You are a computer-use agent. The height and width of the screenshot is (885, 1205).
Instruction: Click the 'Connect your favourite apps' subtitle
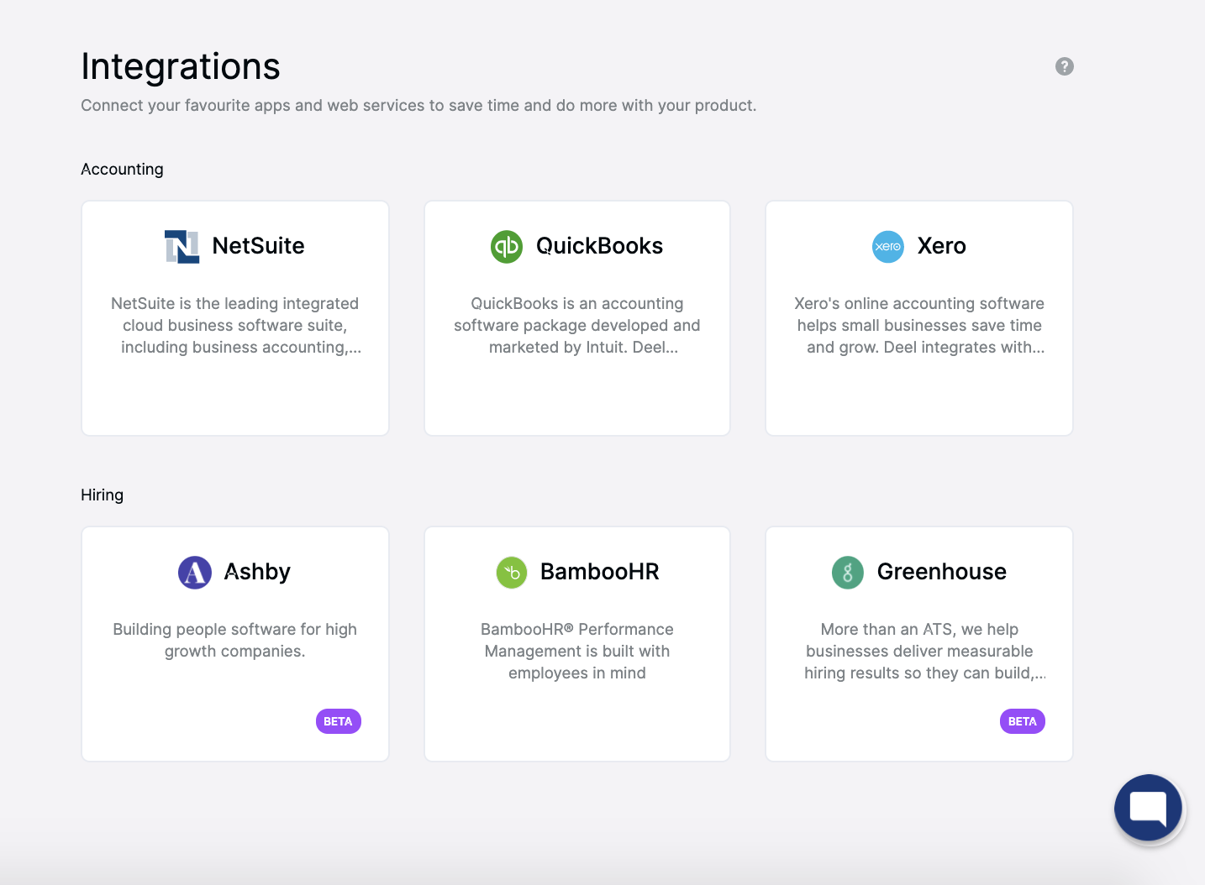[418, 105]
